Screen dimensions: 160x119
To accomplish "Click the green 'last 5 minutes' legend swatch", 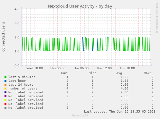I will click(5, 77).
